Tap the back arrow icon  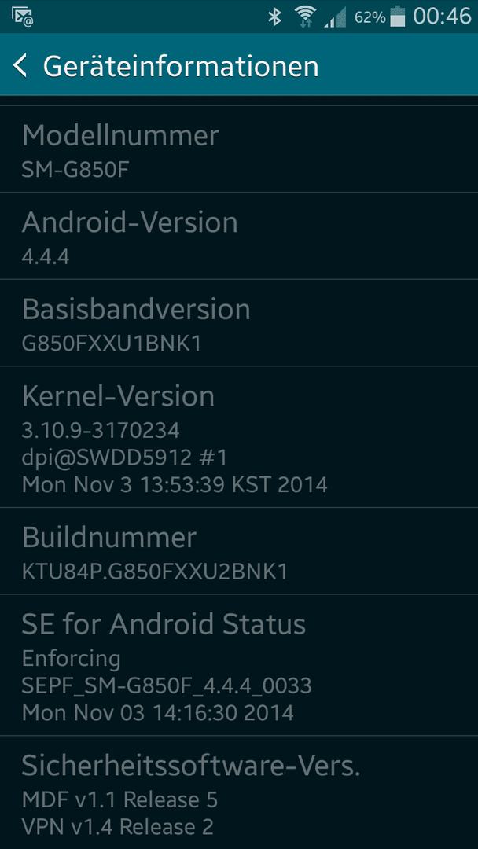pos(20,65)
